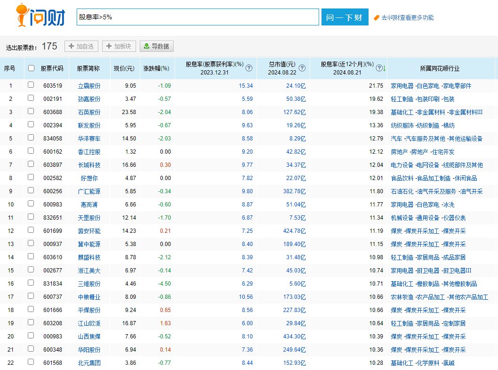Toggle the select-all checkbox in header
498x370 pixels.
click(x=31, y=68)
